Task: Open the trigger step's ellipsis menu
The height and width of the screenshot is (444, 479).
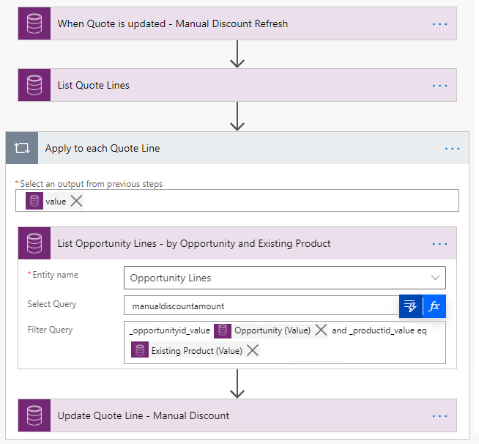Action: tap(439, 23)
